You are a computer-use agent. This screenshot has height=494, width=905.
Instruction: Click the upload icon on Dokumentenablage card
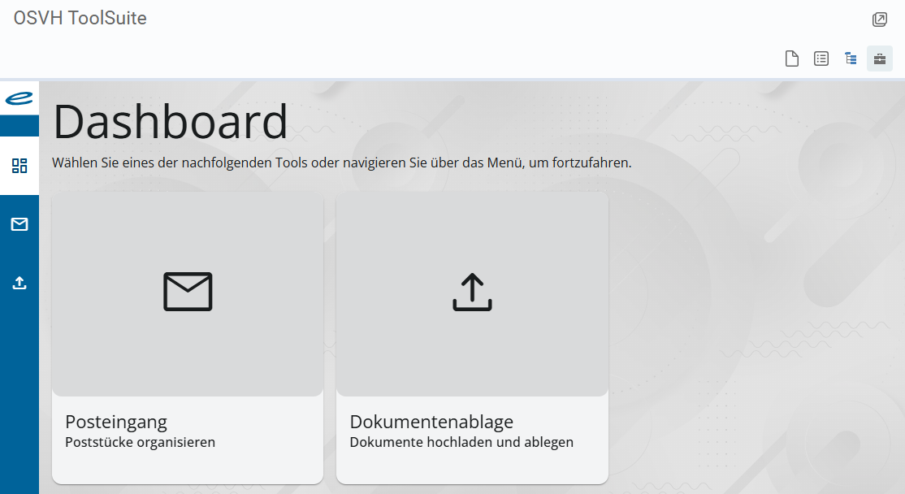click(x=472, y=292)
